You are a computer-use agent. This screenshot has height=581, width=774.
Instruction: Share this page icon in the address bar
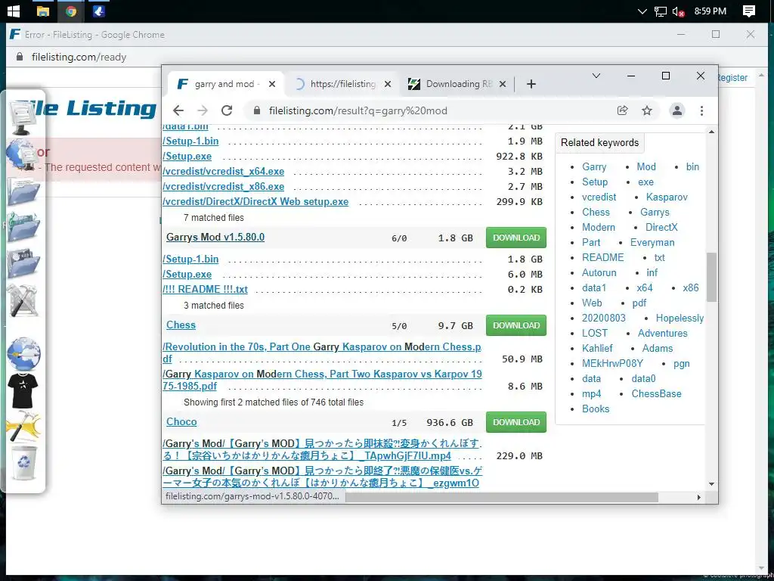pyautogui.click(x=623, y=110)
